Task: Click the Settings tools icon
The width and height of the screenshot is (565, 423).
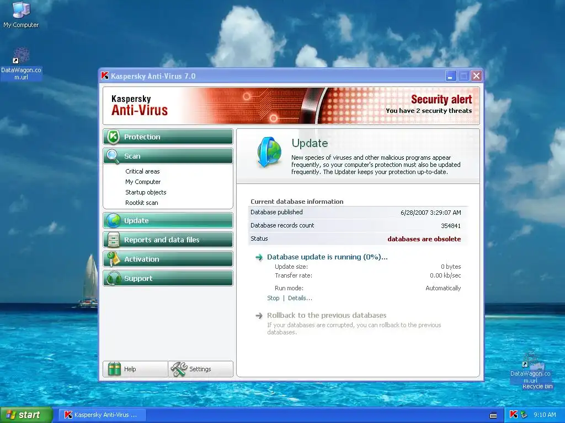Action: coord(179,368)
